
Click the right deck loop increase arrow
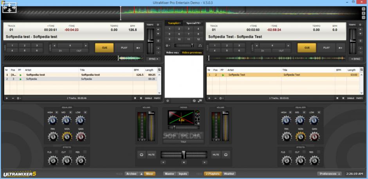point(288,46)
